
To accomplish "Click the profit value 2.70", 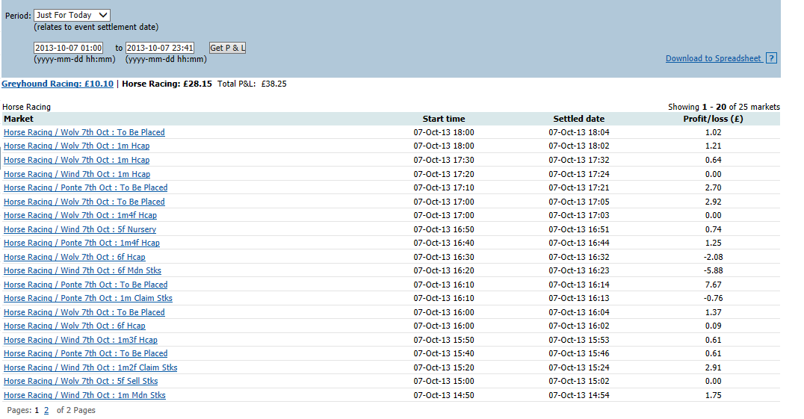I will pos(714,187).
